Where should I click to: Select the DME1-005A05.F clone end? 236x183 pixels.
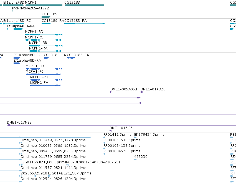coord(111,92)
